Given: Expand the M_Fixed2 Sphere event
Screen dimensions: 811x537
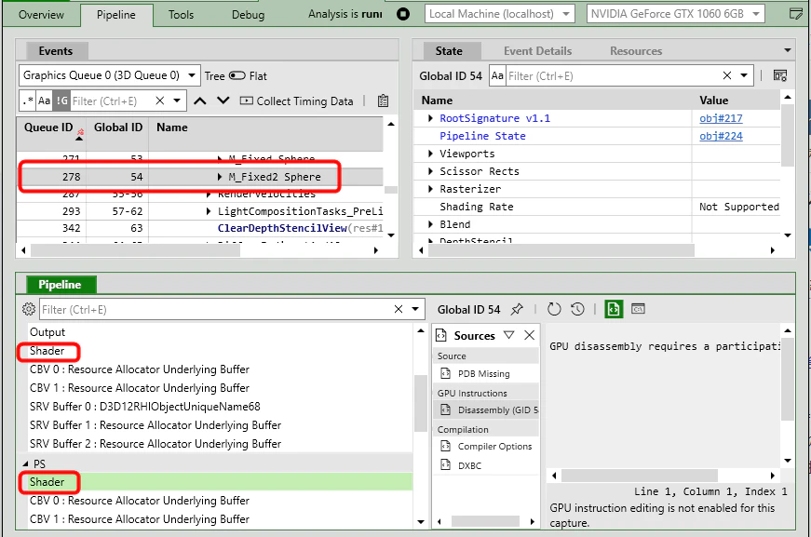Looking at the screenshot, I should point(221,177).
